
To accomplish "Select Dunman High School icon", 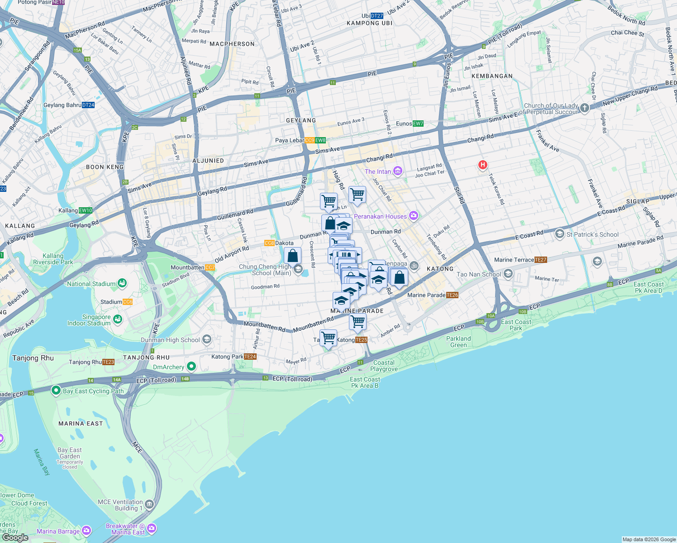I will coord(206,339).
